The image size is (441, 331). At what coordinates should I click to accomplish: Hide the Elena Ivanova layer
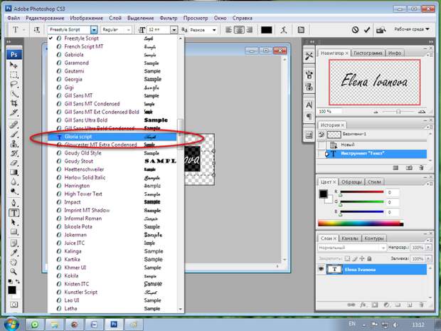(321, 269)
